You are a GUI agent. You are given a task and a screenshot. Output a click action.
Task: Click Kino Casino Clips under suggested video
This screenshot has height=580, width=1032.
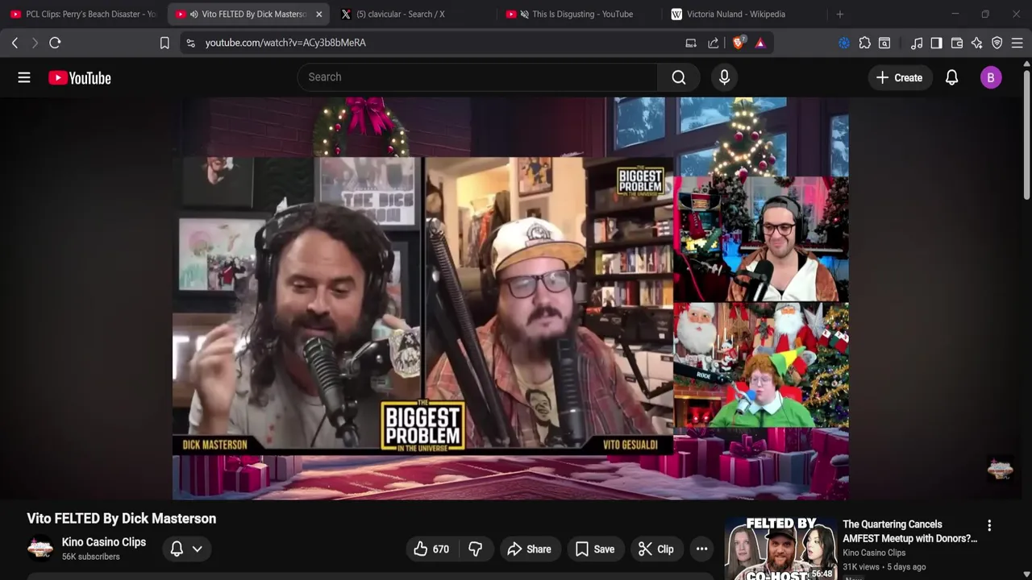point(874,553)
